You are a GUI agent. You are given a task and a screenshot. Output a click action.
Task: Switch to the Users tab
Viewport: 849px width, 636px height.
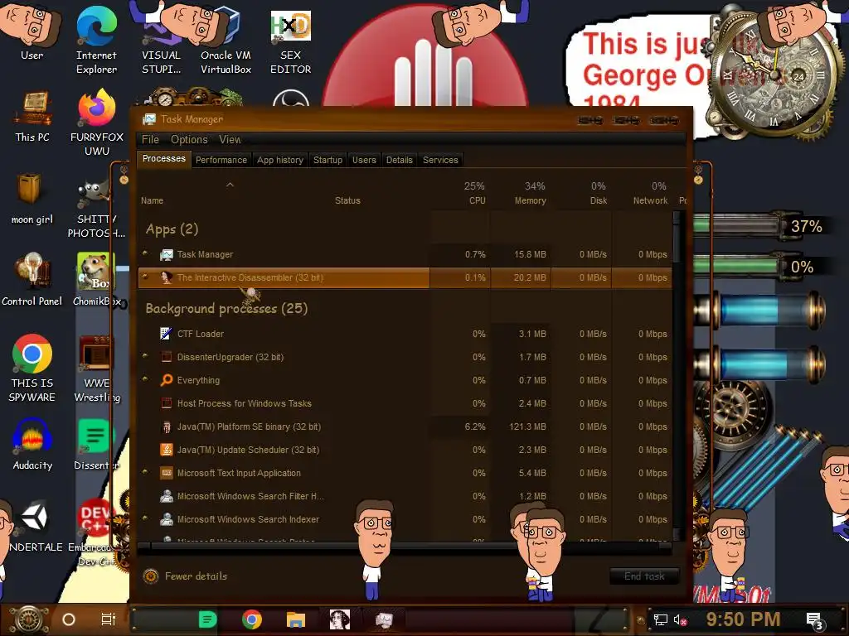tap(364, 160)
